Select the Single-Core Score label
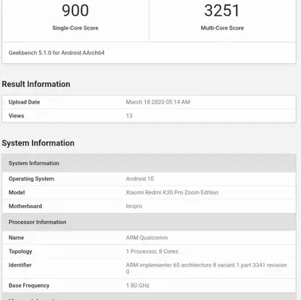The image size is (301, 300). [x=75, y=28]
